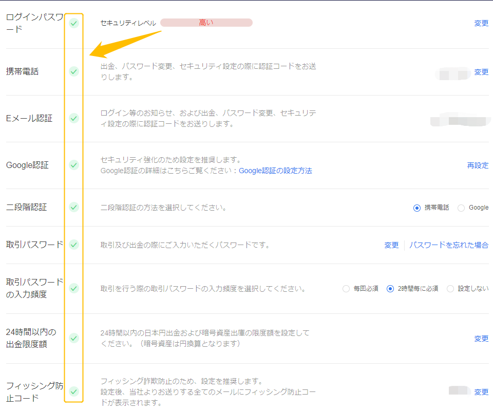Click 変更 for 取引パスワード
Viewport: 493px width, 411px height.
click(x=391, y=245)
